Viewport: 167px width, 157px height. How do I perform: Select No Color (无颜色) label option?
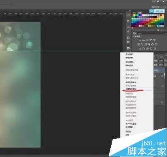[128, 132]
